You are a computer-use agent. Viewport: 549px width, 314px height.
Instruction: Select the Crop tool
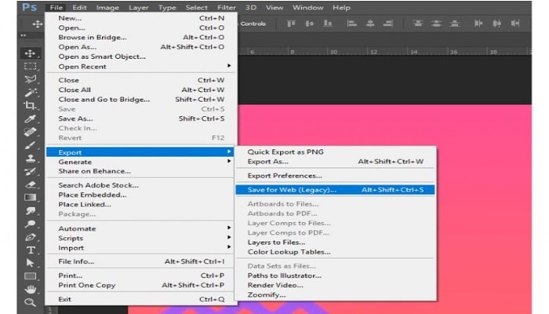coord(30,105)
